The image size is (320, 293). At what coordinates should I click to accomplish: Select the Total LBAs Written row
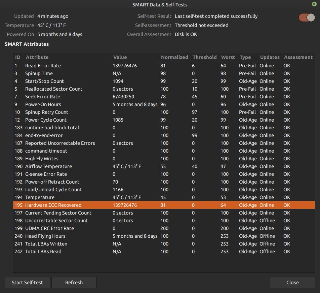(164, 244)
